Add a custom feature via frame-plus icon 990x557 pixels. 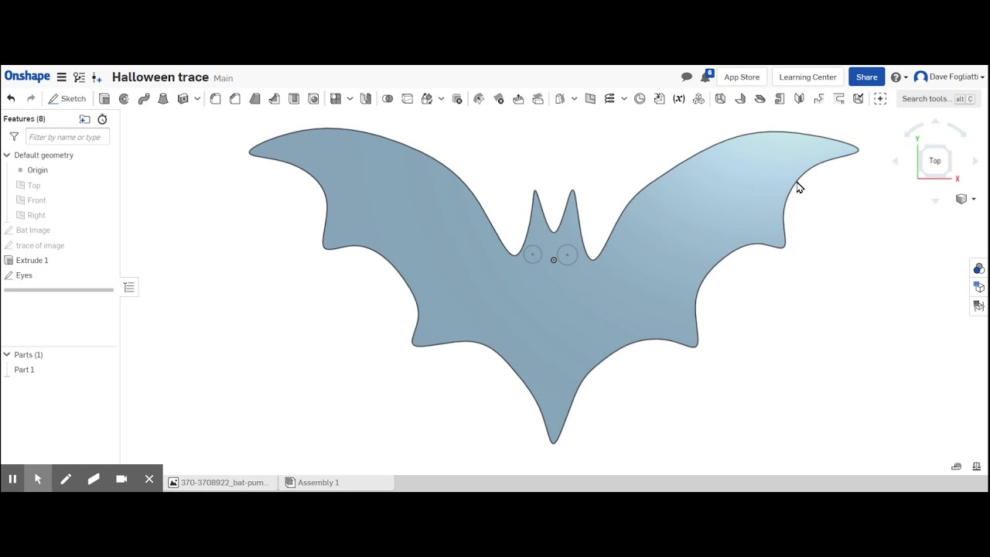(880, 99)
